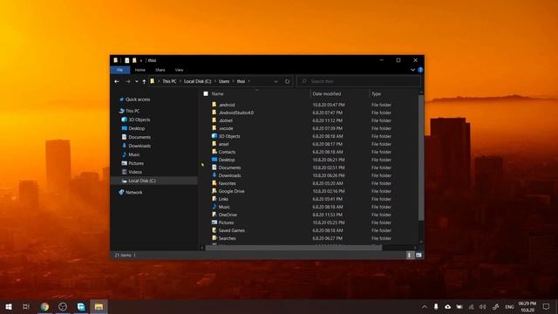Image resolution: width=558 pixels, height=314 pixels.
Task: Select the Searches folder
Action: pyautogui.click(x=227, y=238)
